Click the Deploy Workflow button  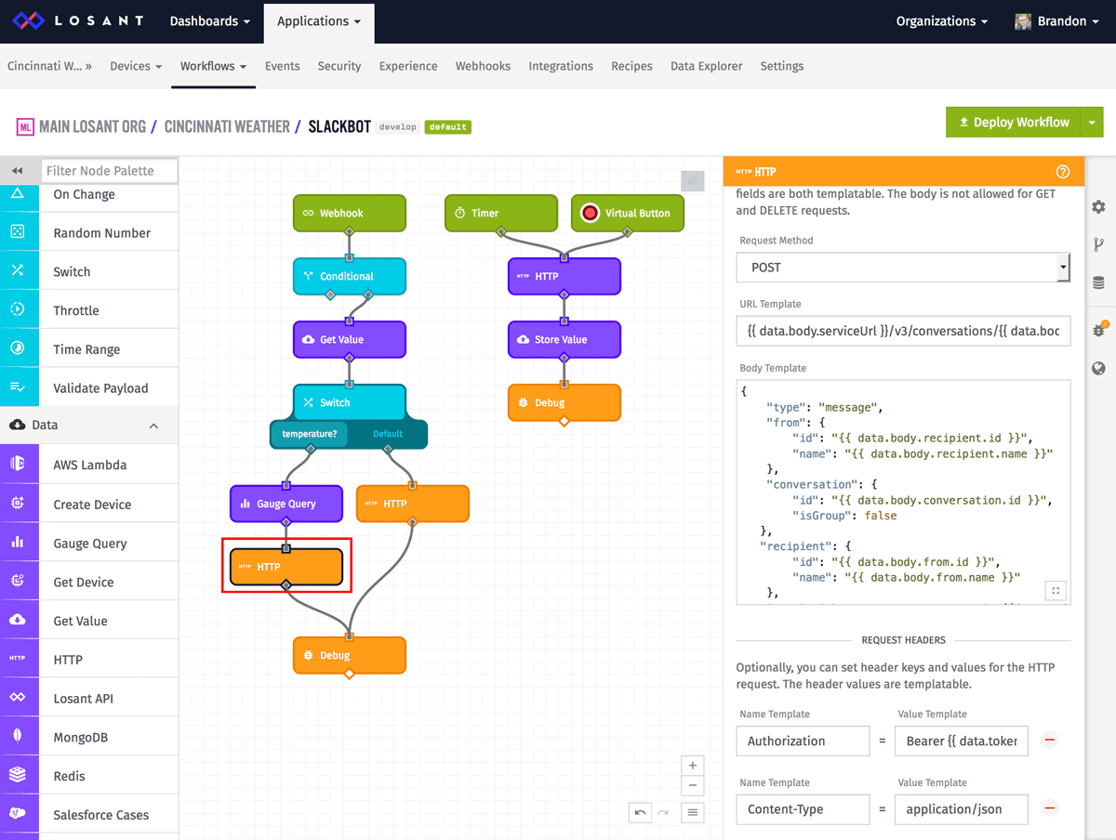1014,122
